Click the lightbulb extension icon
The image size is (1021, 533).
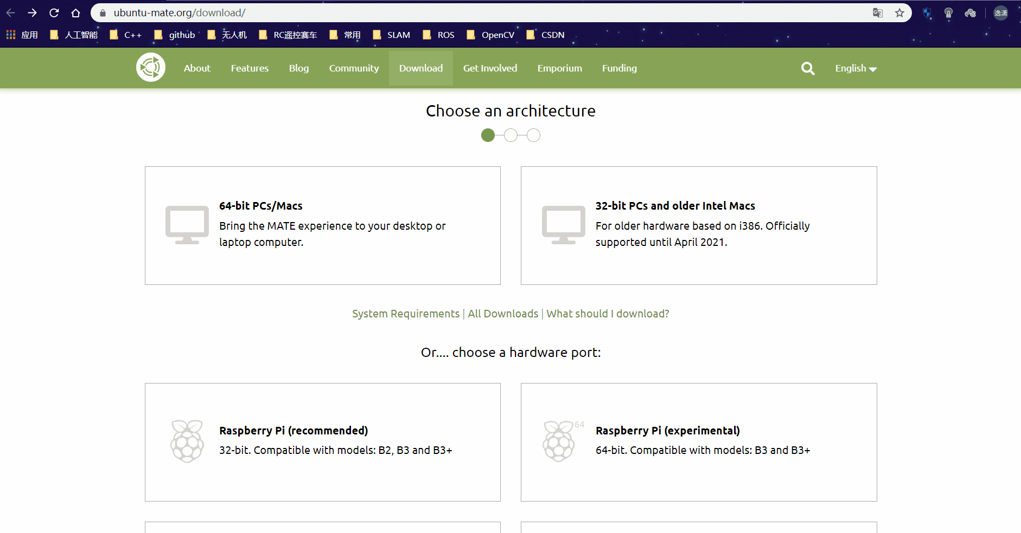point(948,12)
